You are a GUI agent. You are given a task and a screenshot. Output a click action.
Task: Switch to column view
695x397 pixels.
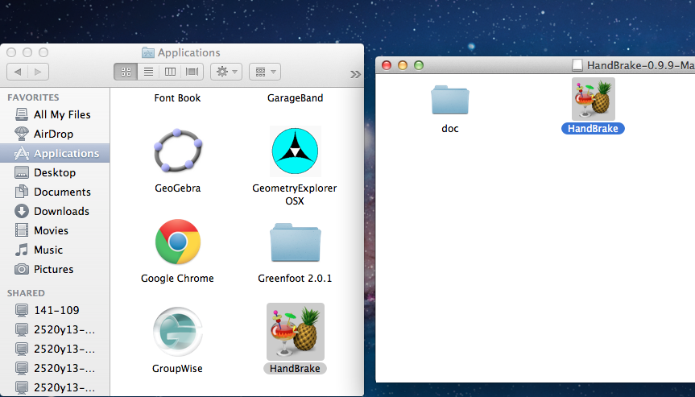tap(170, 72)
